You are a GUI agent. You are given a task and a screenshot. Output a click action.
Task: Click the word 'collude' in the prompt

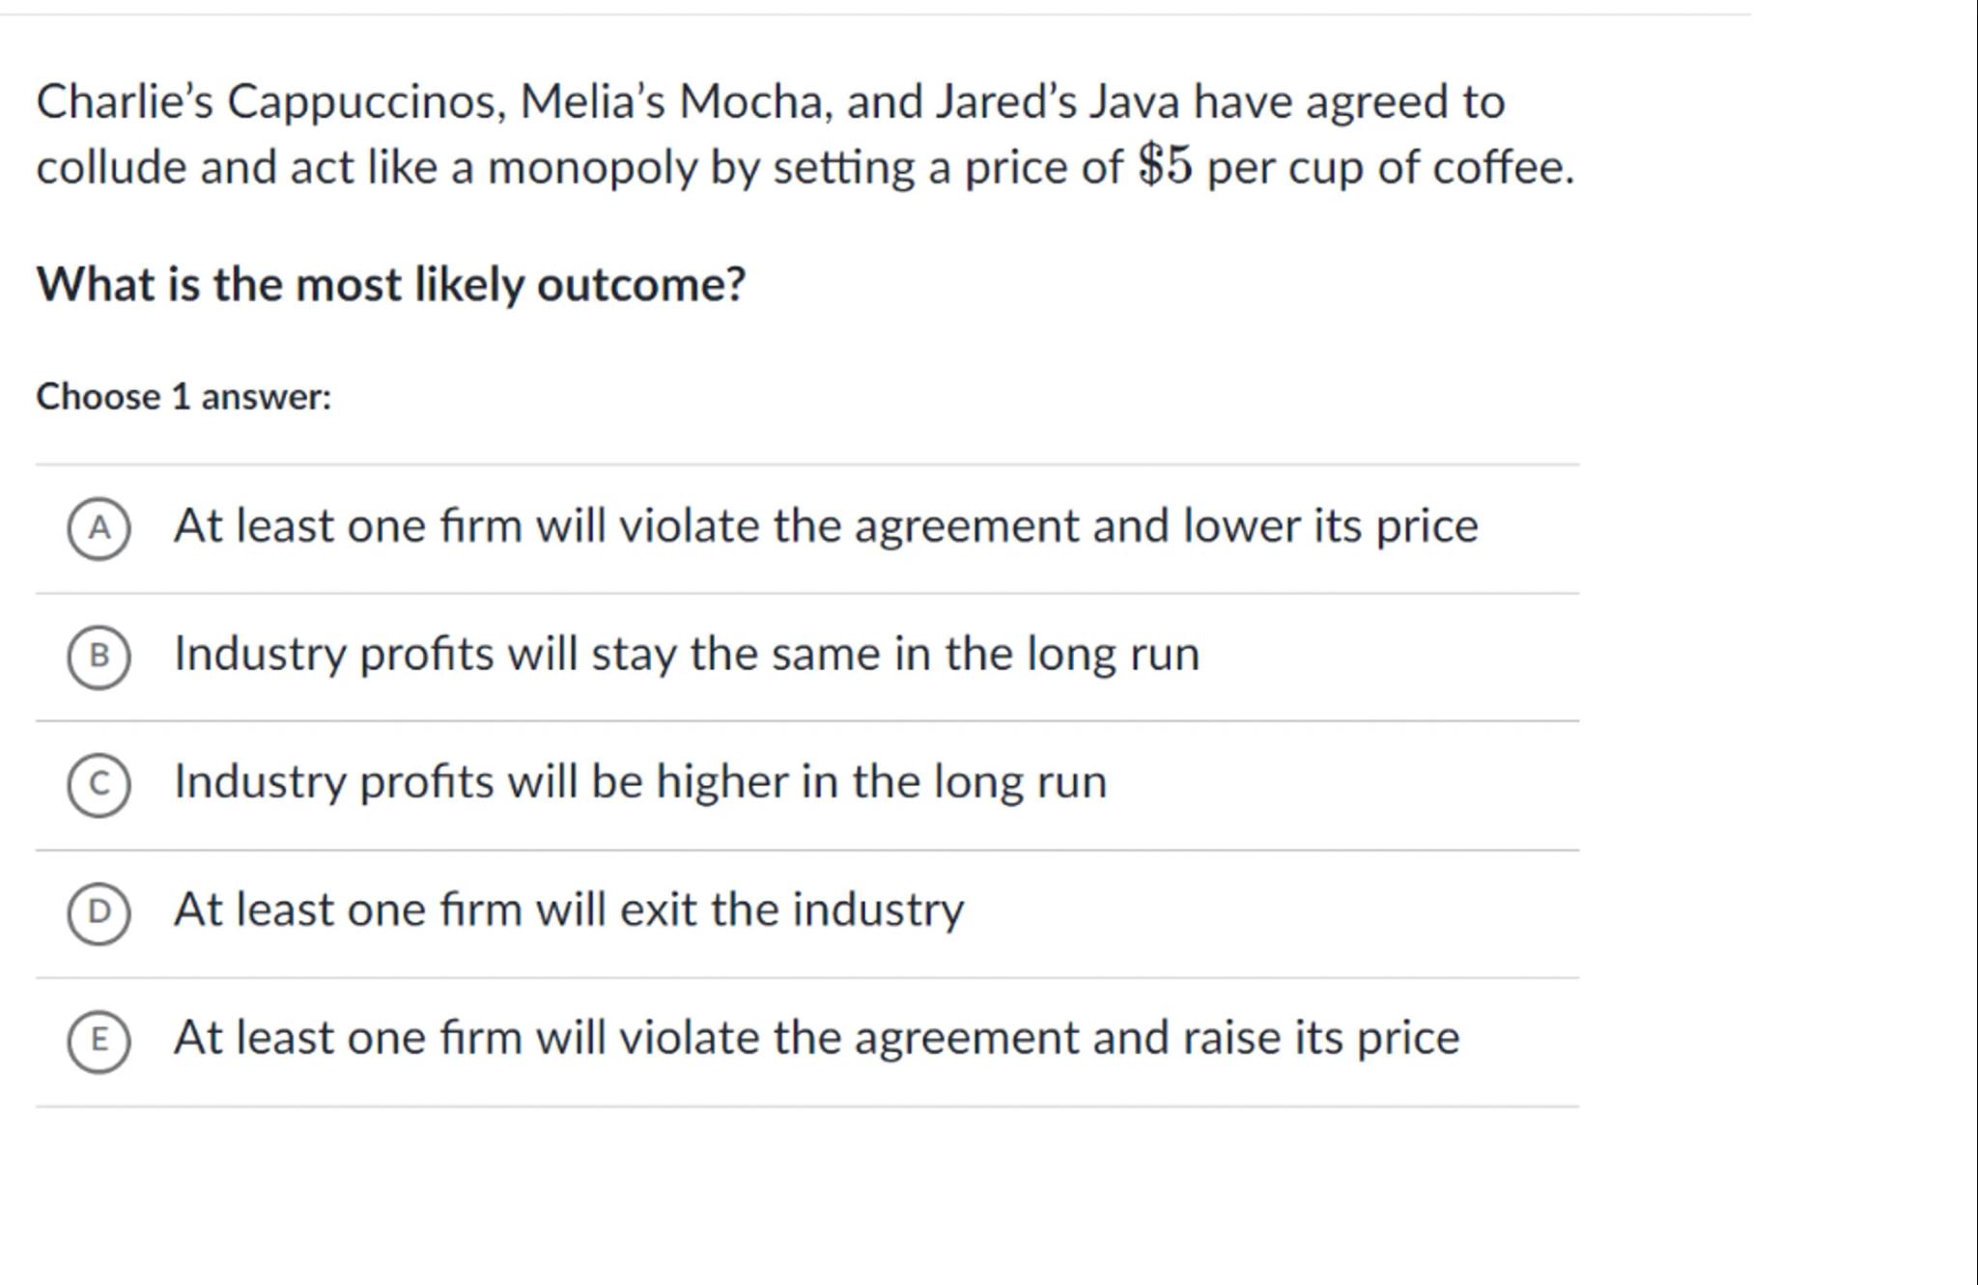[x=111, y=168]
